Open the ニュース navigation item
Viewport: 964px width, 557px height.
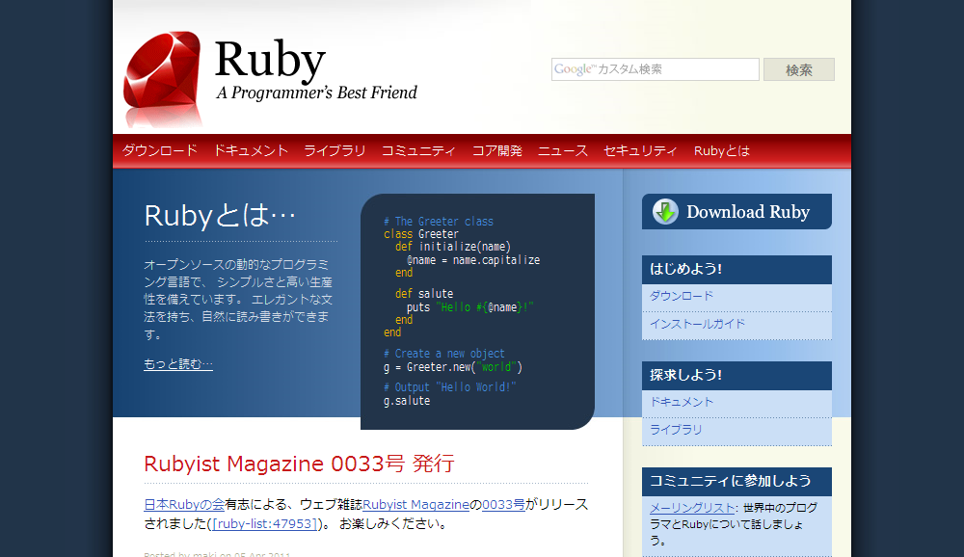pyautogui.click(x=563, y=150)
